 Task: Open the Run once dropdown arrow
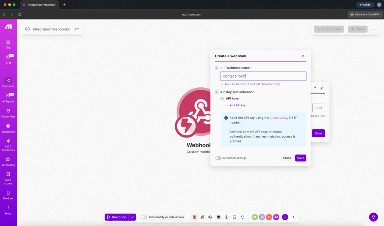tap(132, 217)
